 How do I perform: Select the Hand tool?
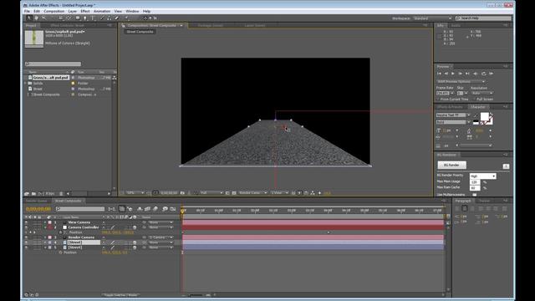point(37,18)
